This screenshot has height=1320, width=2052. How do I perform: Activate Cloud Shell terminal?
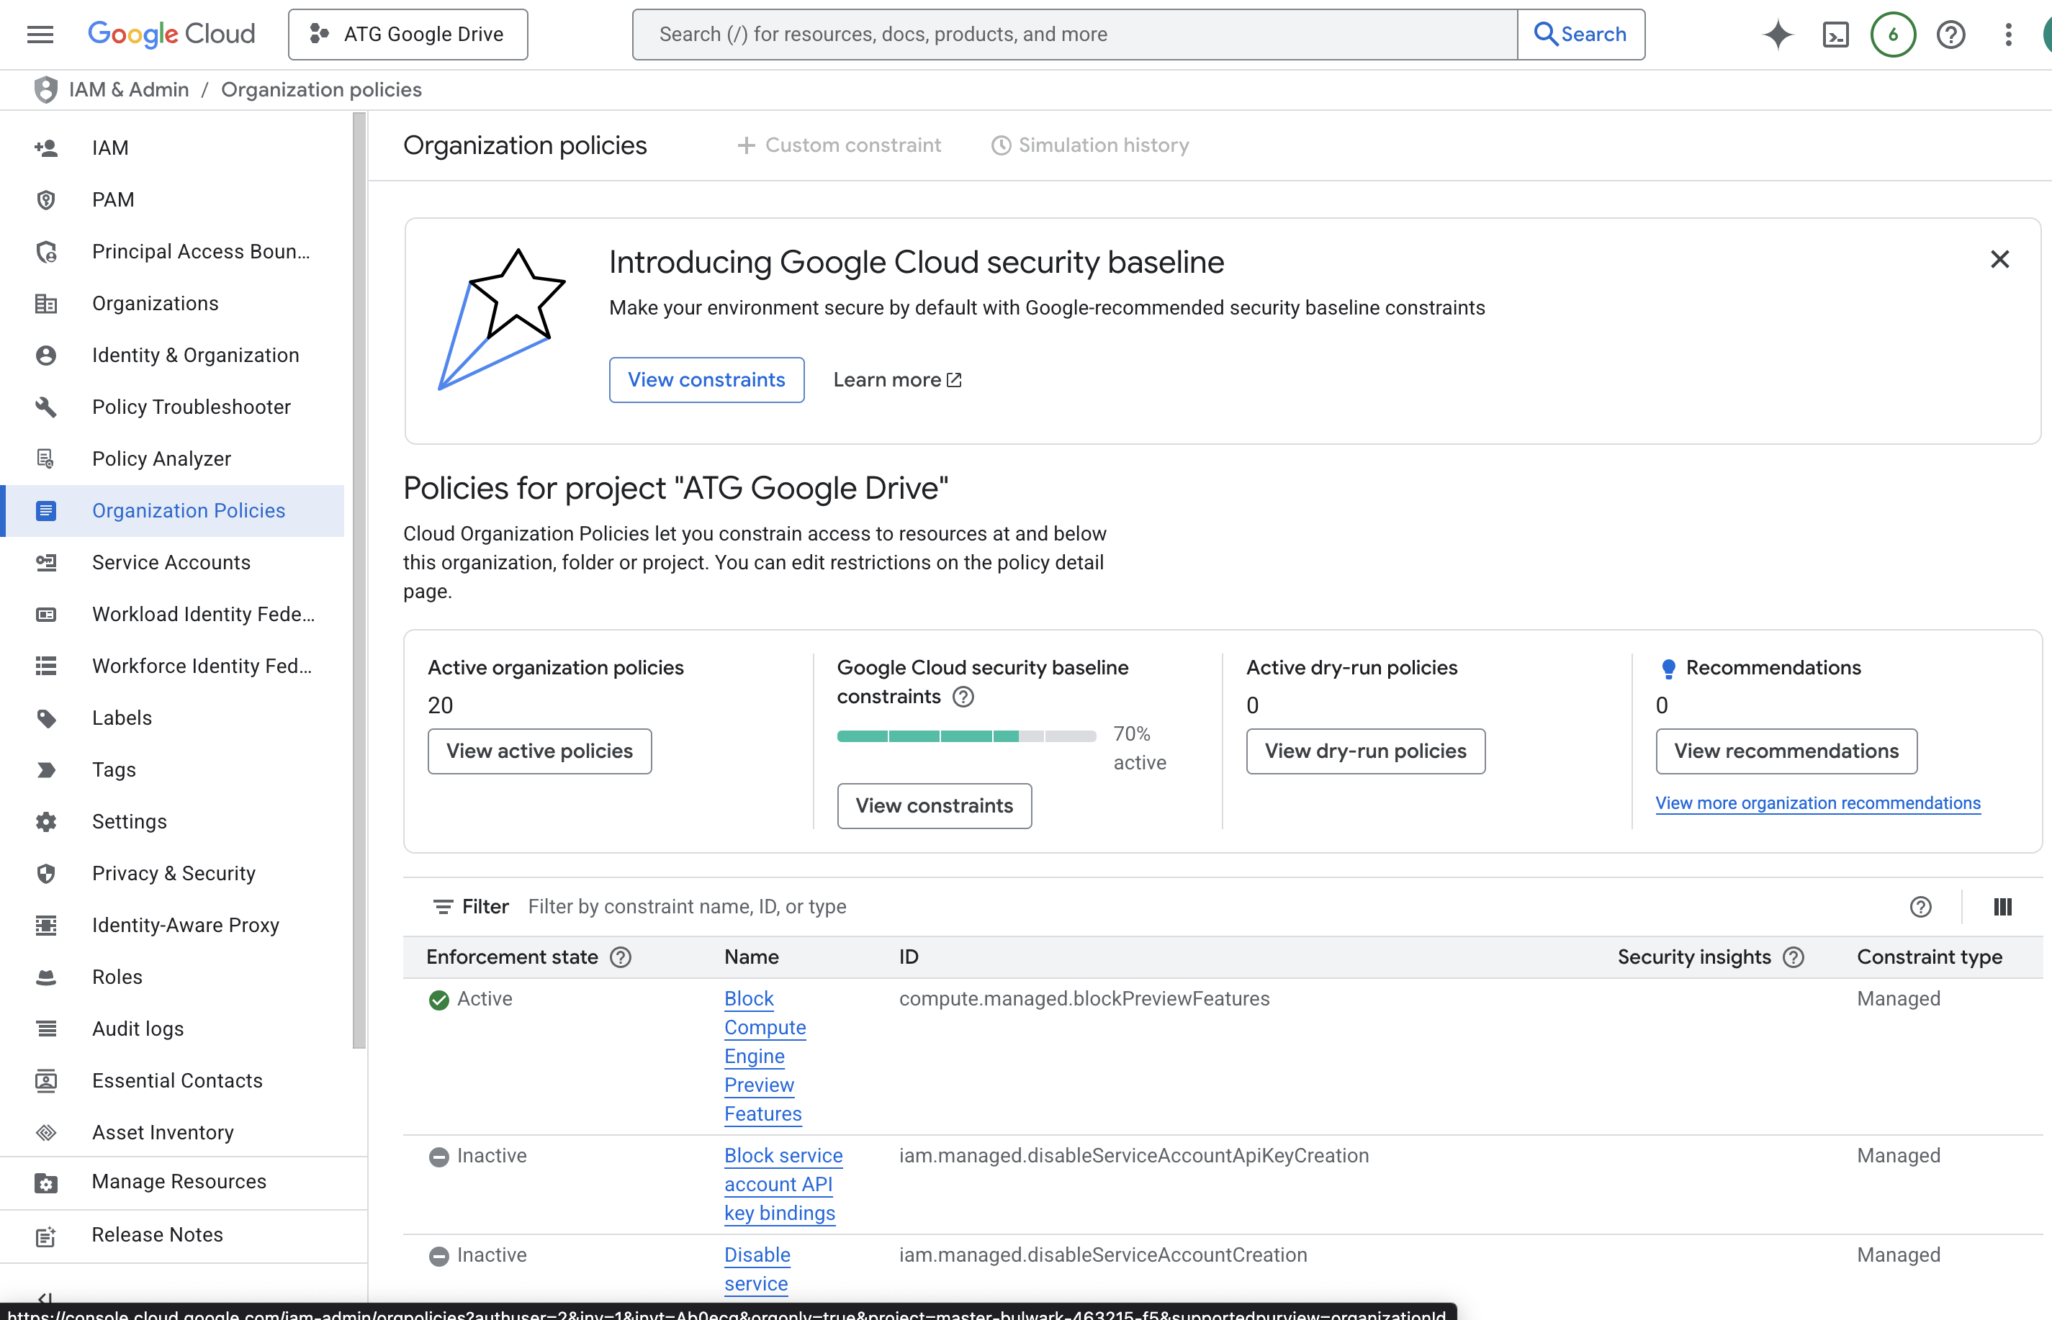(1835, 35)
